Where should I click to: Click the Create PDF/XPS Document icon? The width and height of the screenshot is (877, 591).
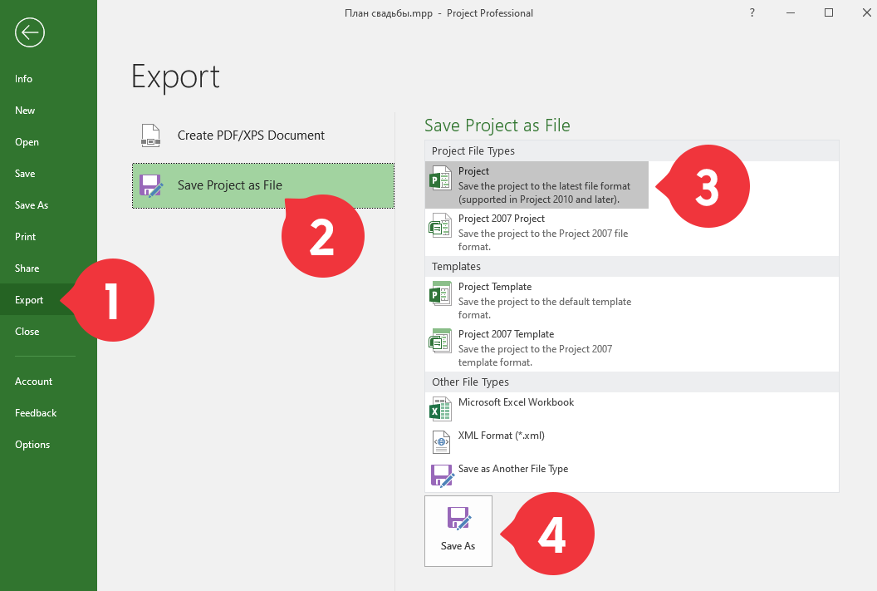point(150,135)
